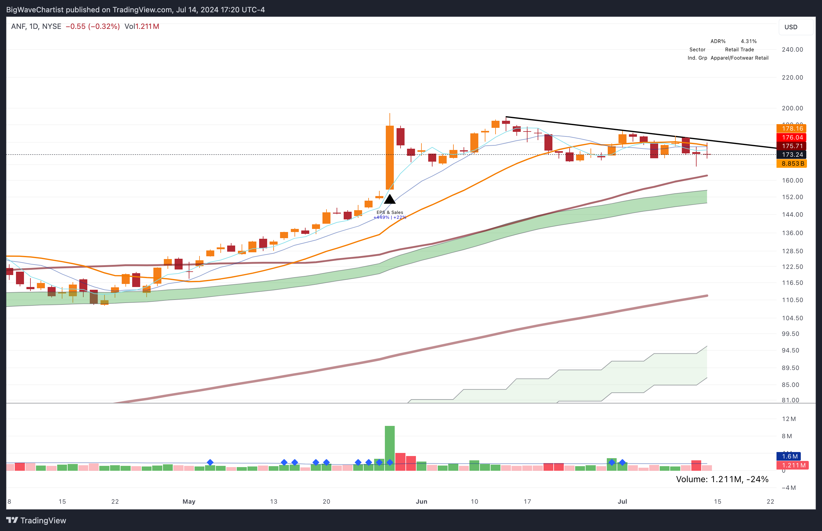Click the May label on time axis
Viewport: 822px width, 531px height.
coord(189,502)
